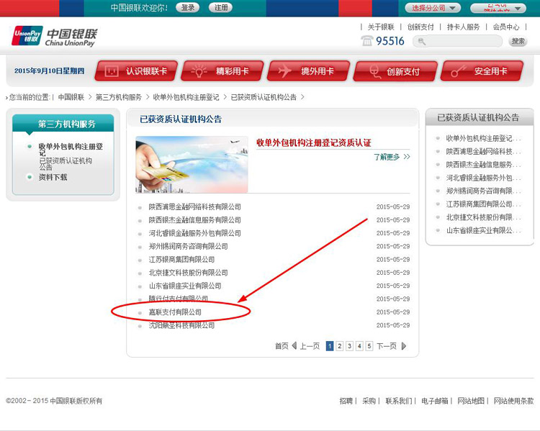Click 下一页 pagination link
This screenshot has width=540, height=431.
[387, 346]
